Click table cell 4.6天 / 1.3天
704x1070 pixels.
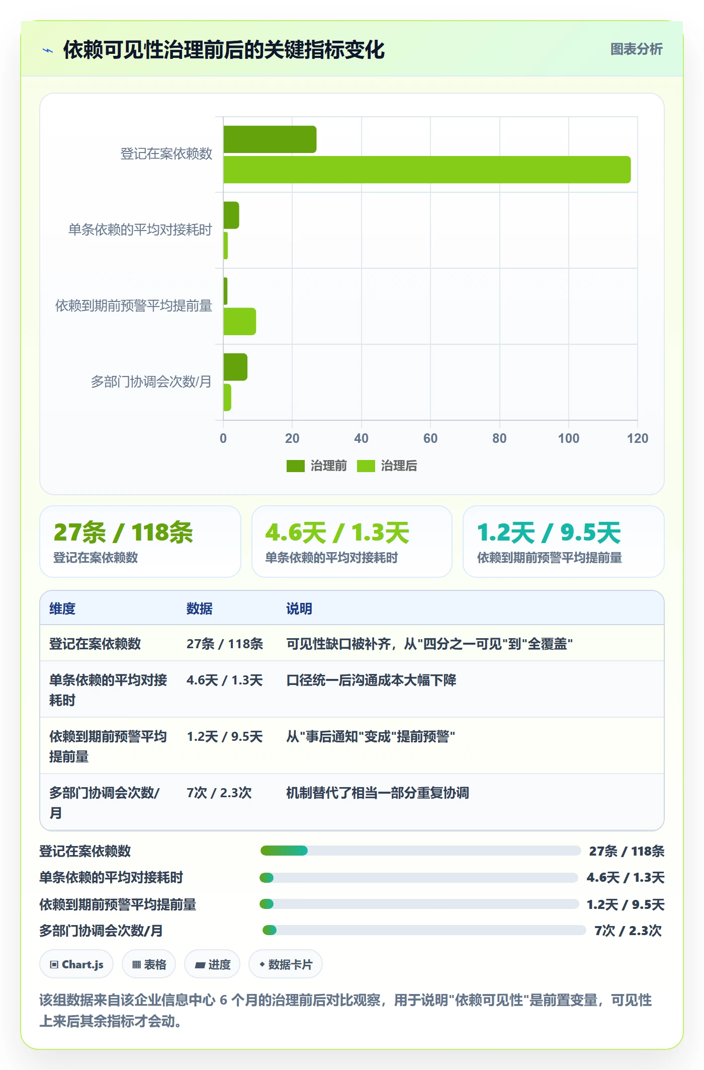coord(225,680)
